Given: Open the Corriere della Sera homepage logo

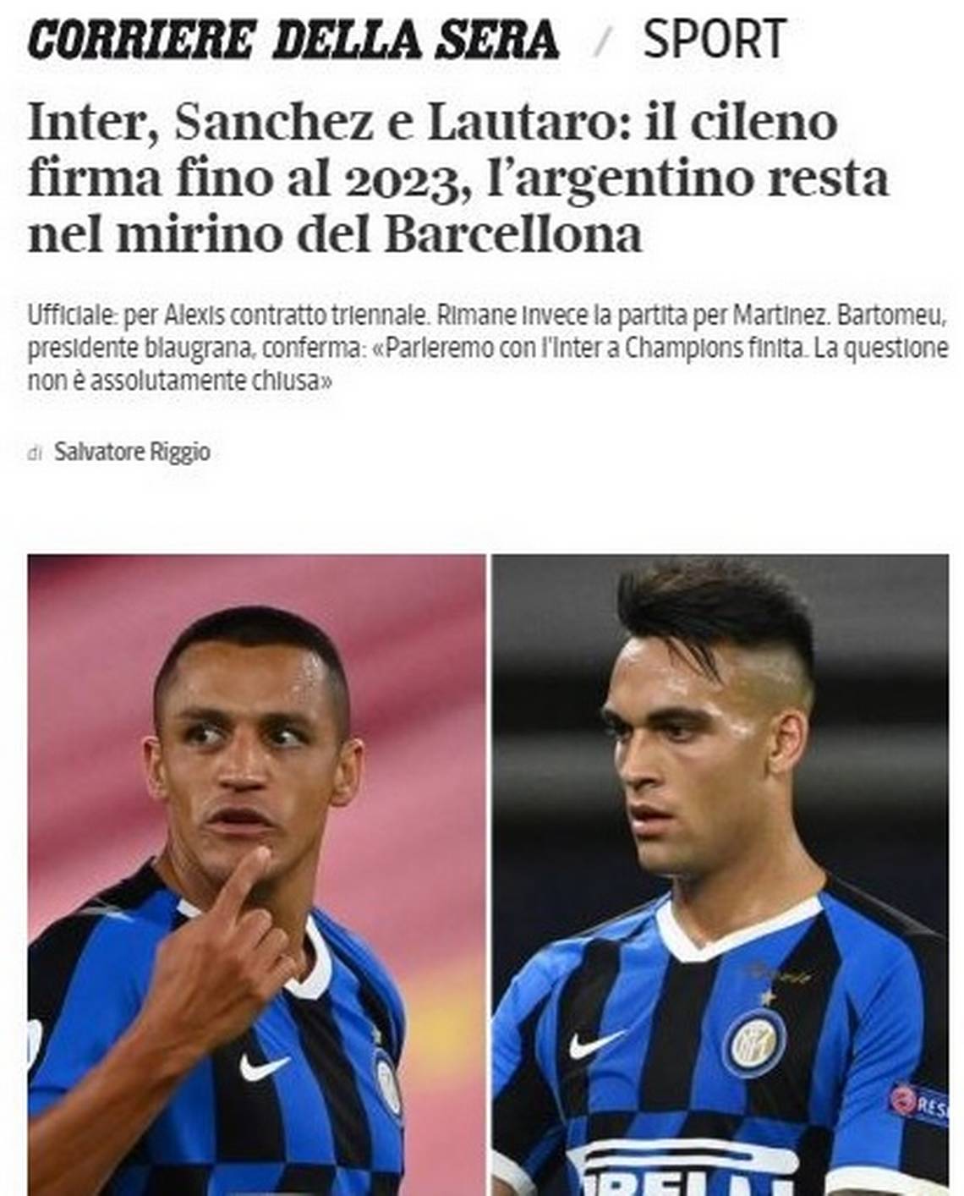Looking at the screenshot, I should pos(293,39).
